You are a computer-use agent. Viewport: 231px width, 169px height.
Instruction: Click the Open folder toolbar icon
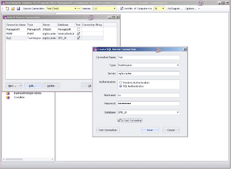tap(12, 8)
